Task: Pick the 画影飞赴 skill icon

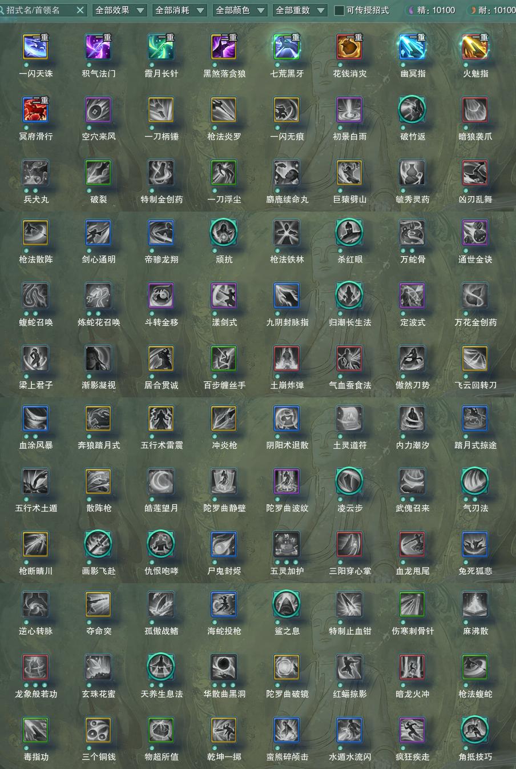Action: click(x=98, y=544)
